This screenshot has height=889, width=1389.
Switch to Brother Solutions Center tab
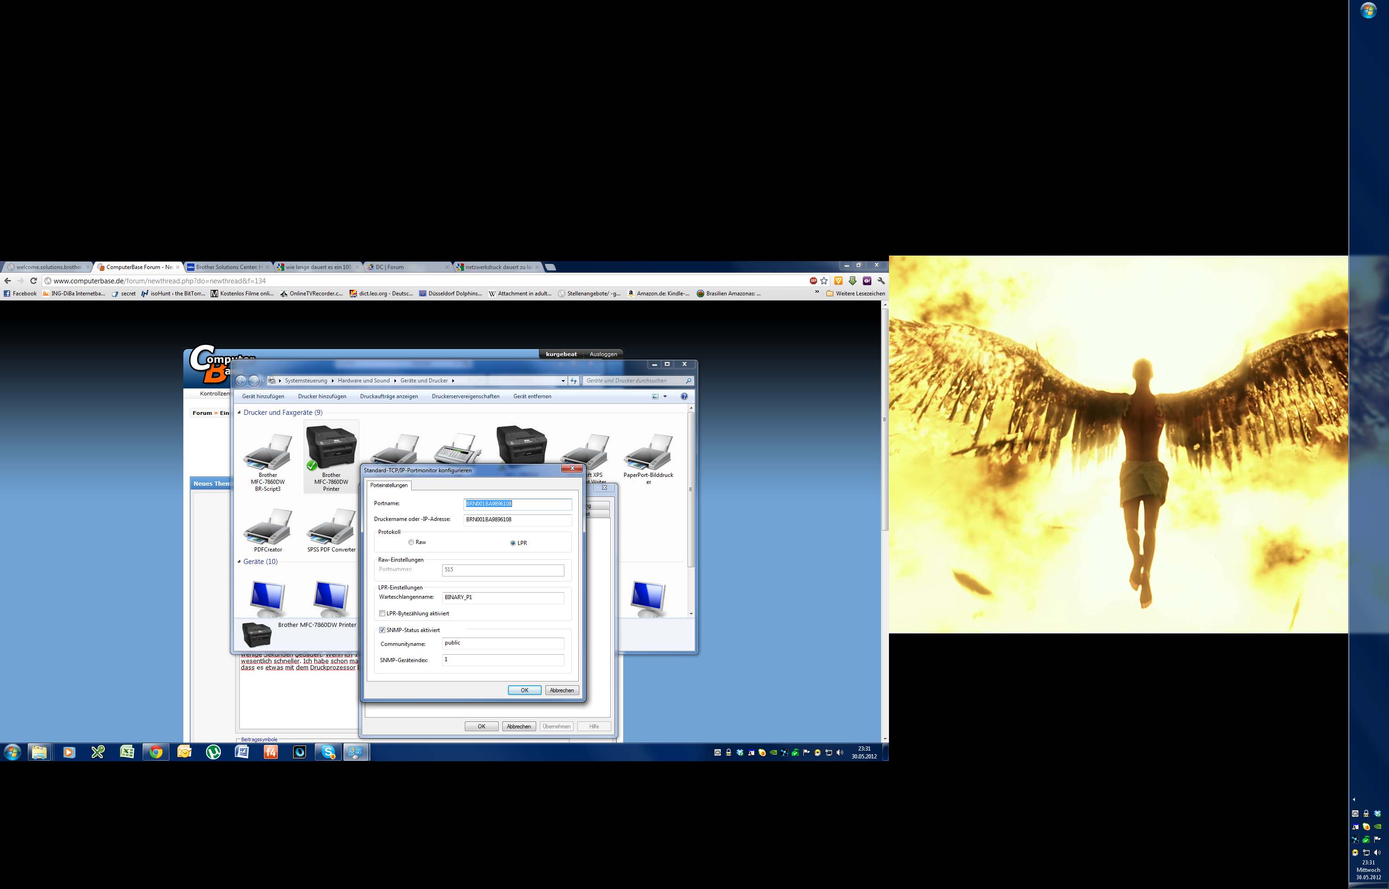[228, 267]
